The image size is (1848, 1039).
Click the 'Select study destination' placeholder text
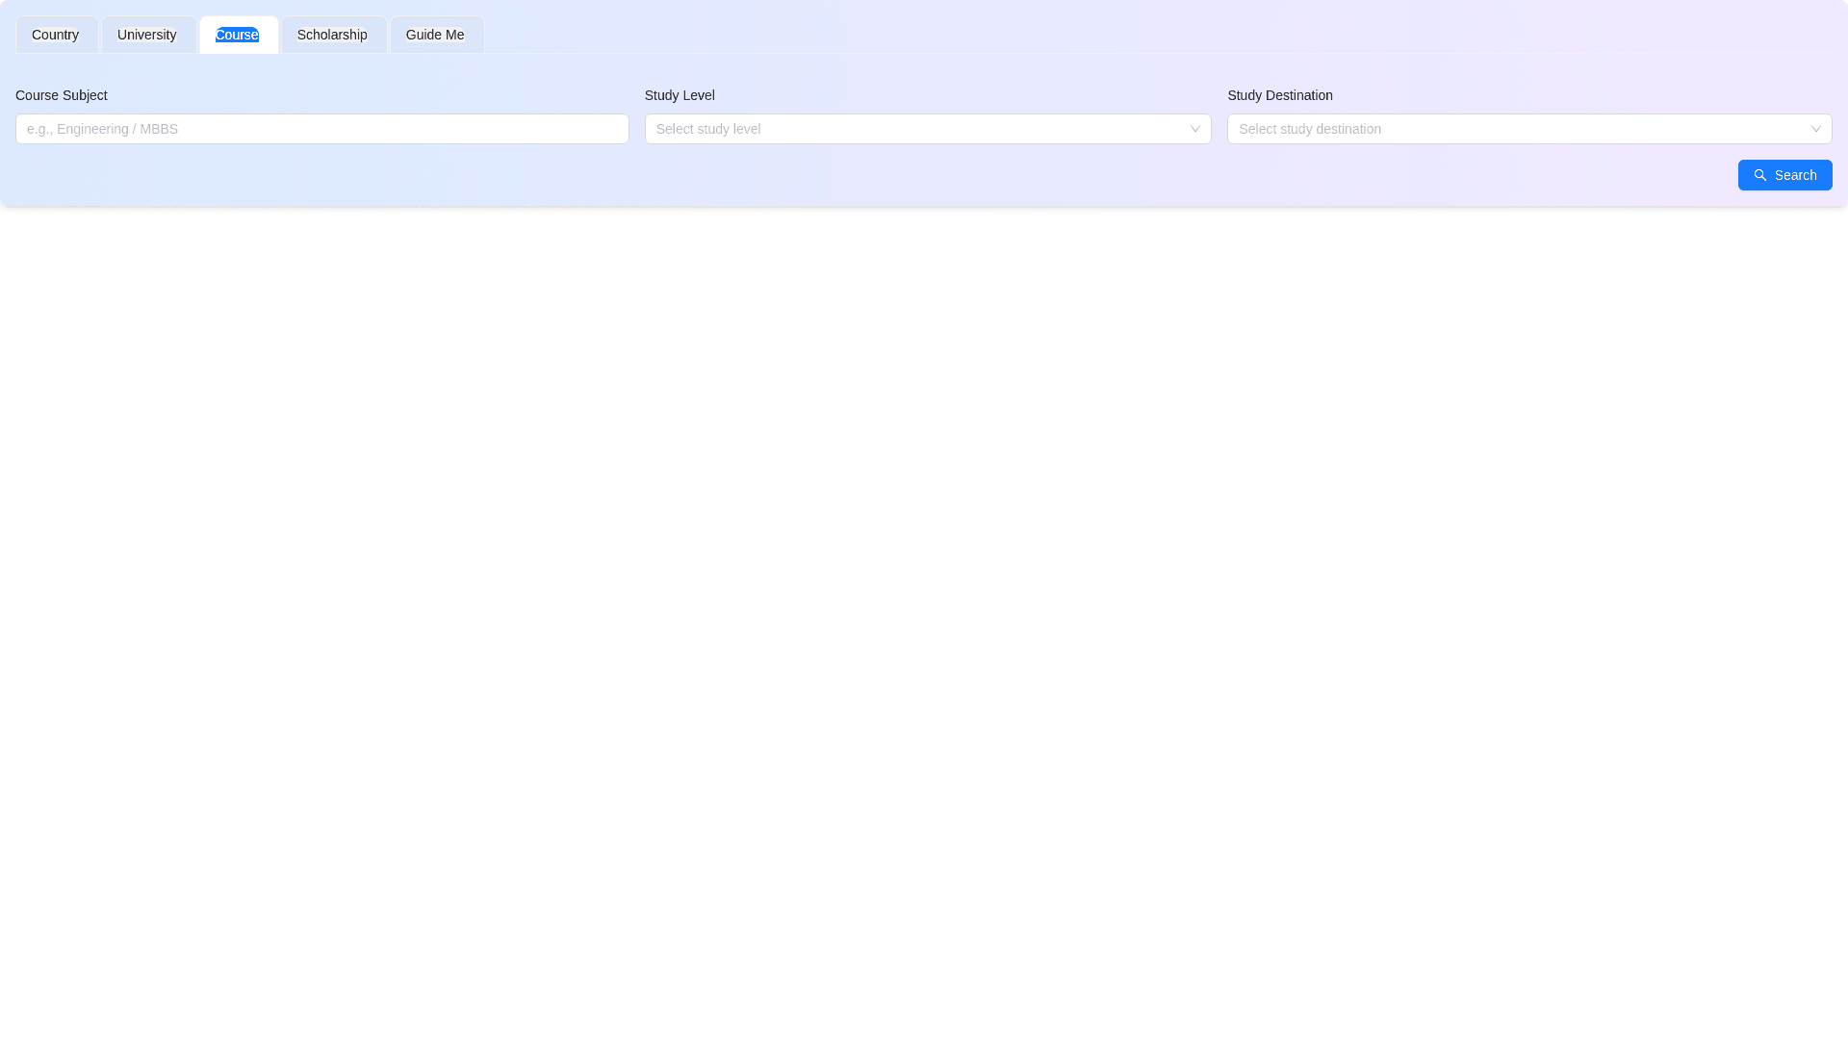coord(1309,129)
